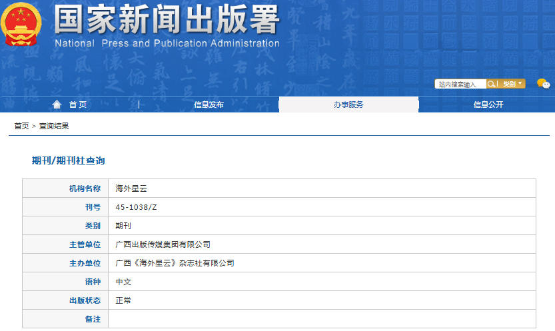The height and width of the screenshot is (331, 555).
Task: Click the 查询结果 breadcrumb text
Action: tap(54, 126)
